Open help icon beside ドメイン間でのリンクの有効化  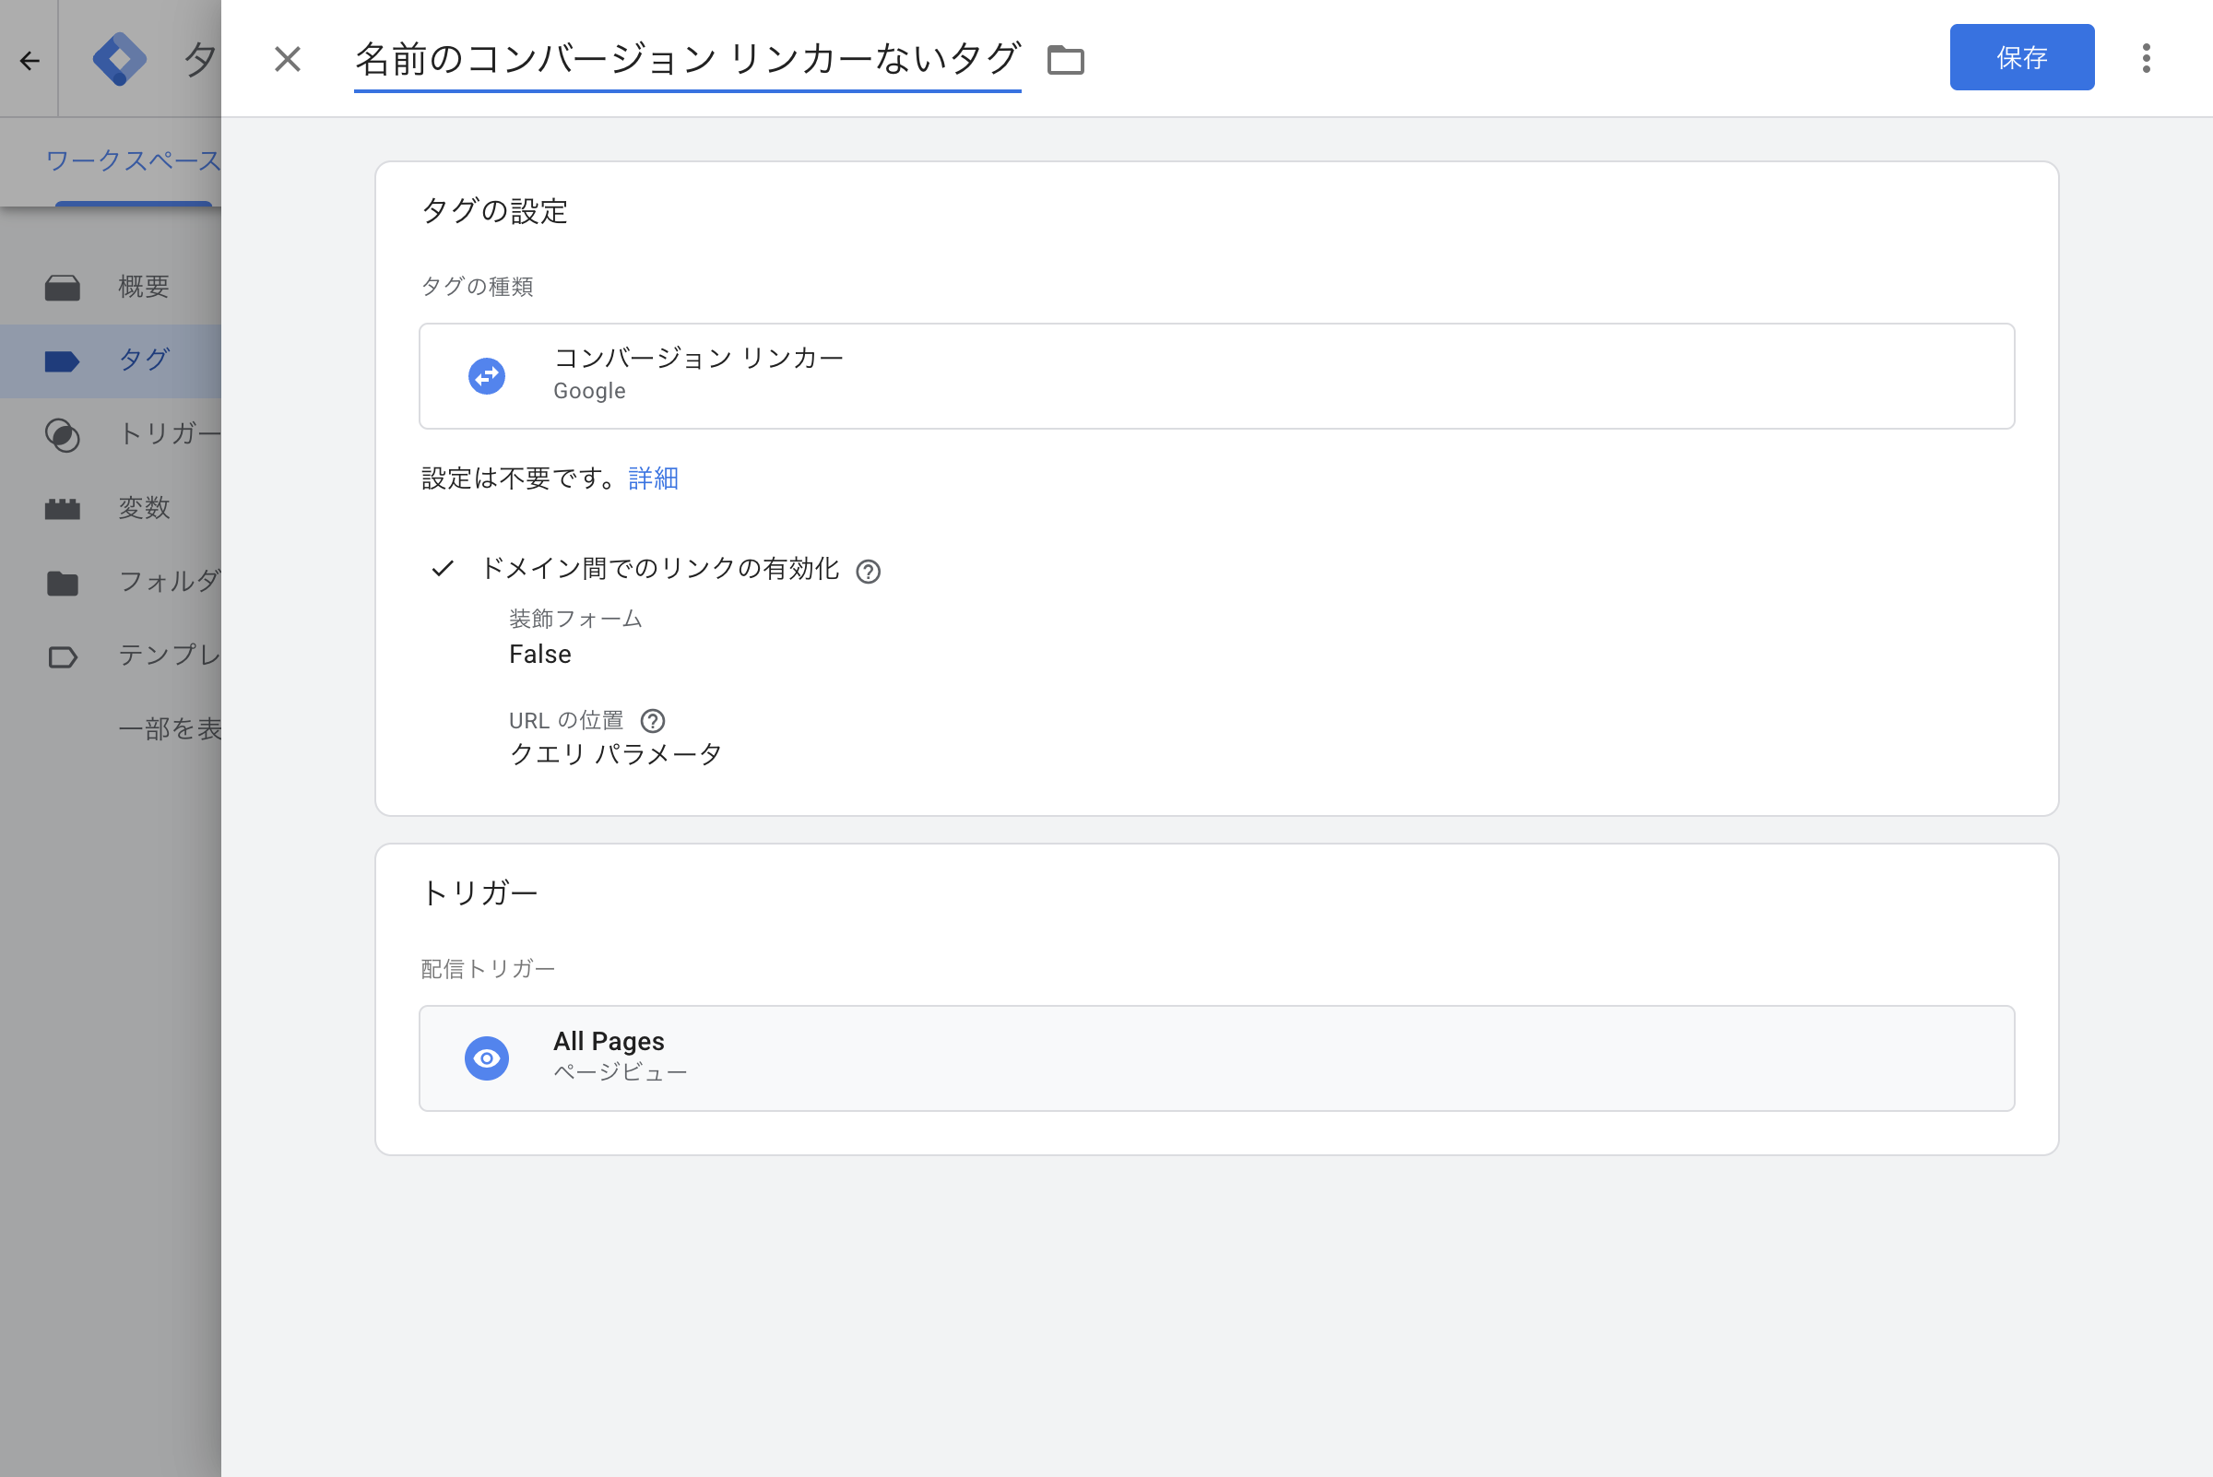[868, 572]
